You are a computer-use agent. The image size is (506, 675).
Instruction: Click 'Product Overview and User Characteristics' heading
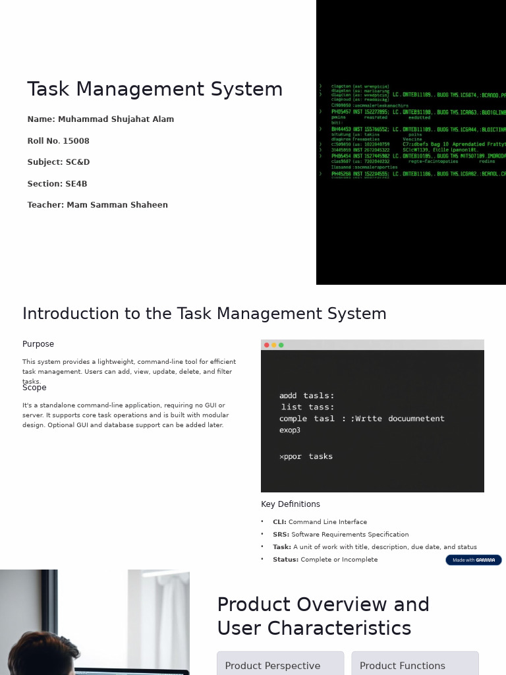click(323, 616)
